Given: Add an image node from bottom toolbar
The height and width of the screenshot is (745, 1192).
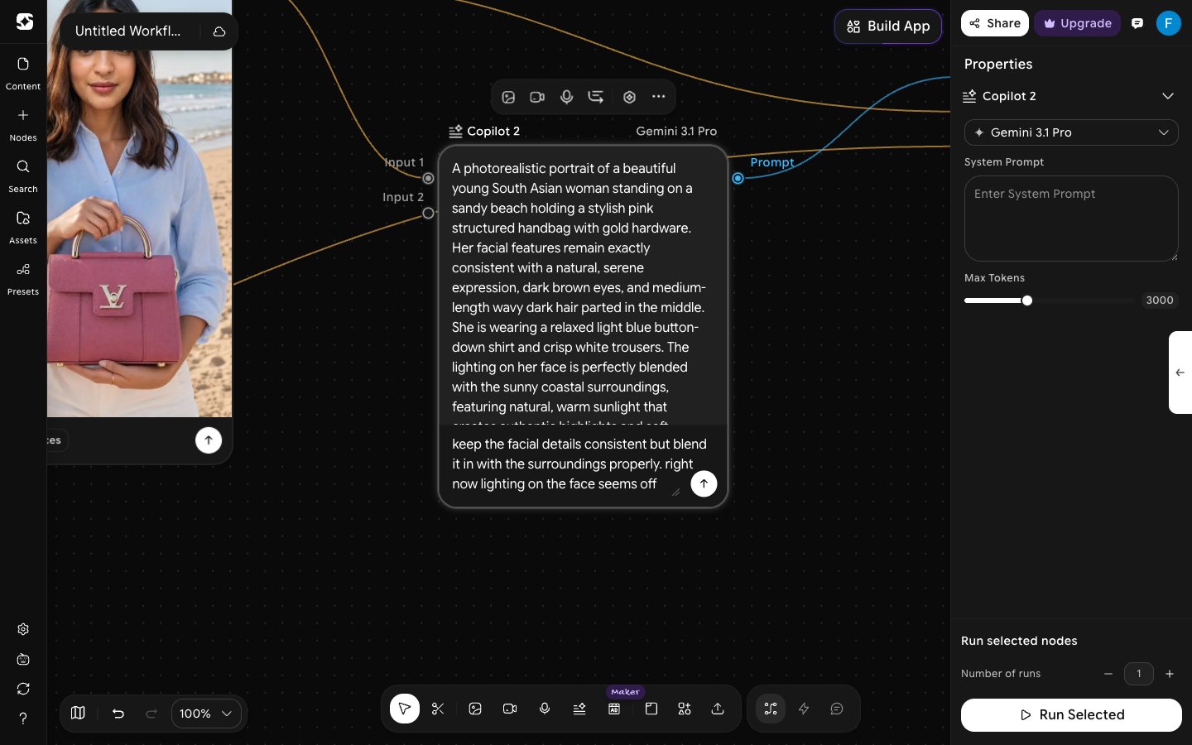Looking at the screenshot, I should pyautogui.click(x=475, y=709).
